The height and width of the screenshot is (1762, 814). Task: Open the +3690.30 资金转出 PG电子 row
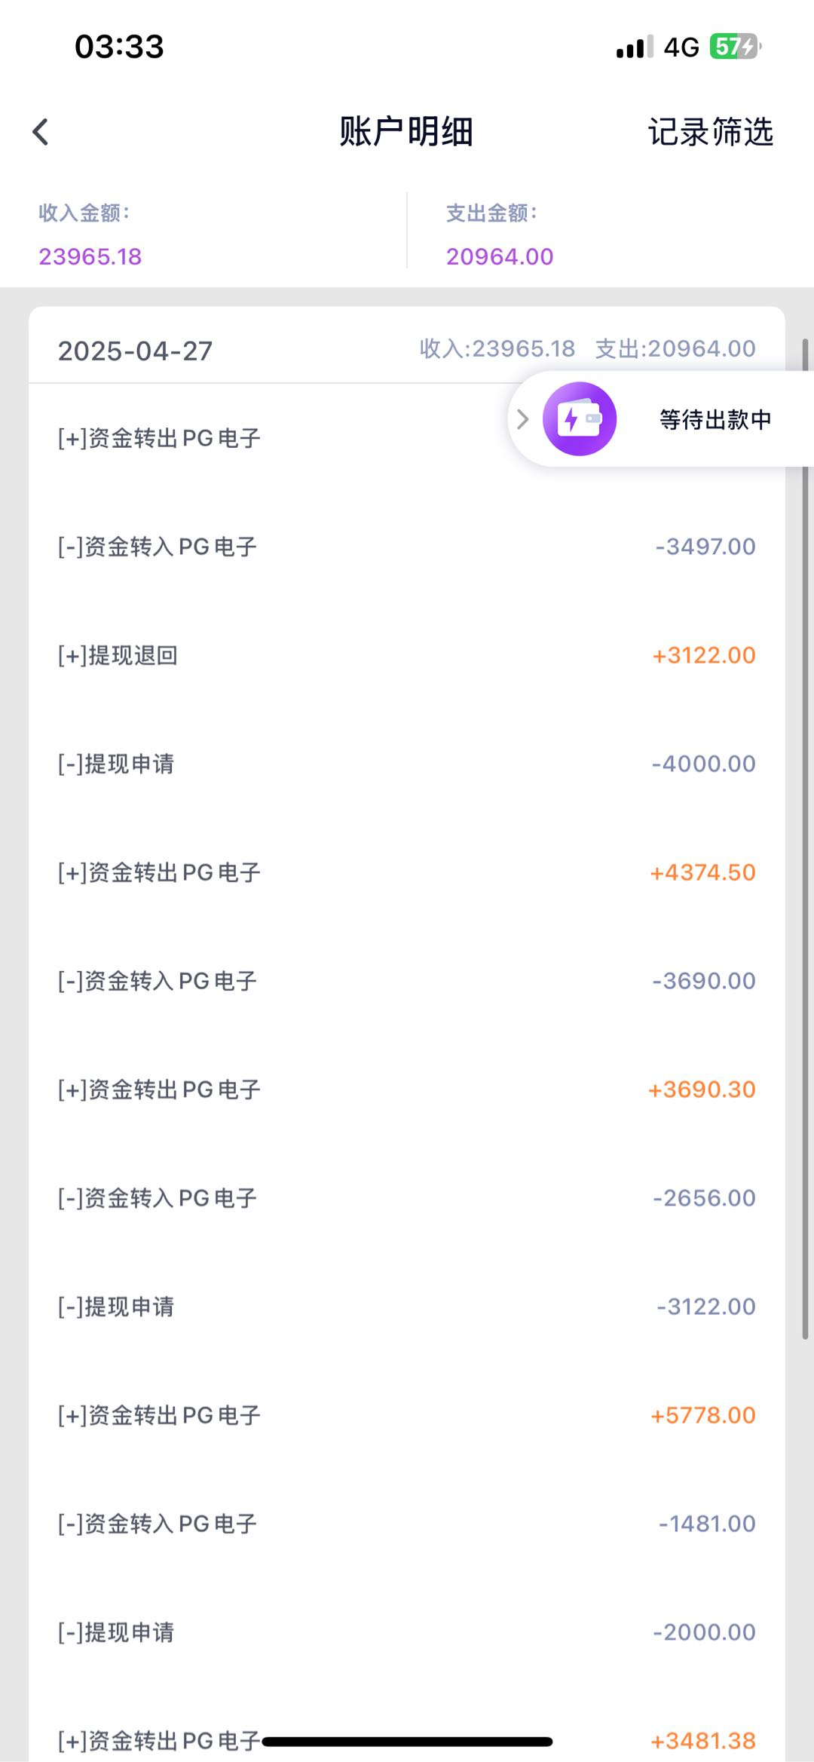(x=407, y=1089)
